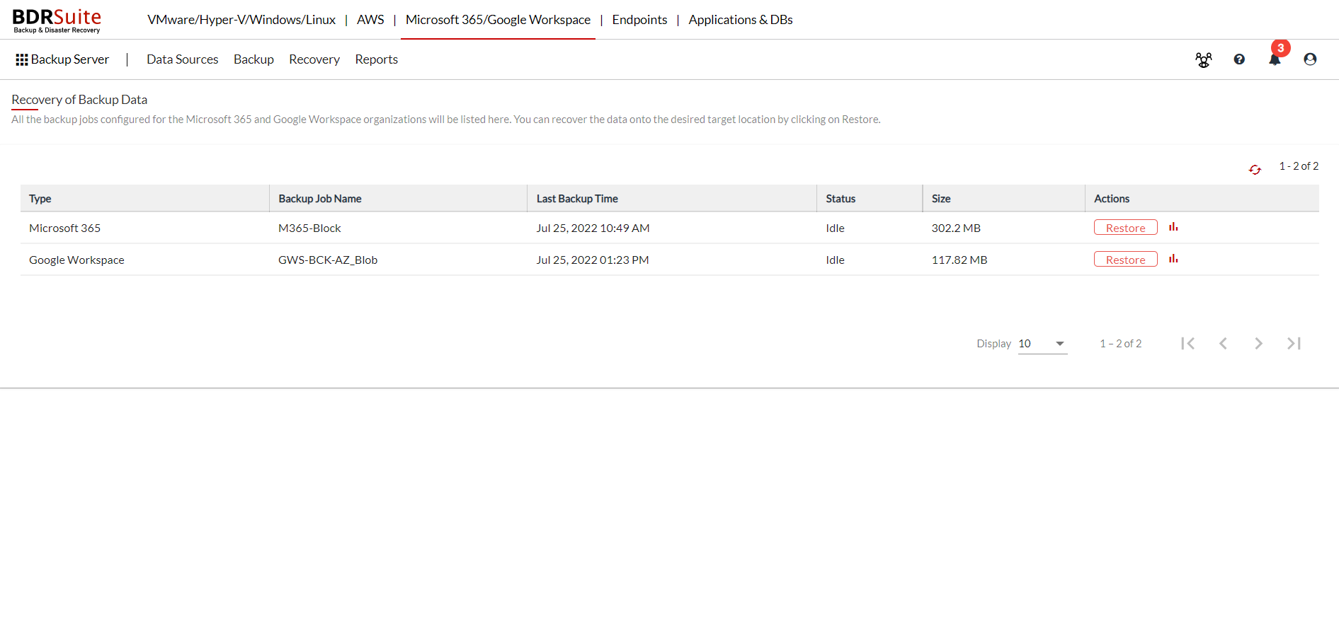Screen dimensions: 1339x638
Task: Click the Backup Server label
Action: click(70, 59)
